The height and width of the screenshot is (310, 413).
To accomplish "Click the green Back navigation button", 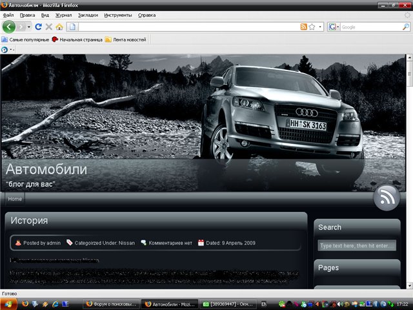I will (8, 26).
